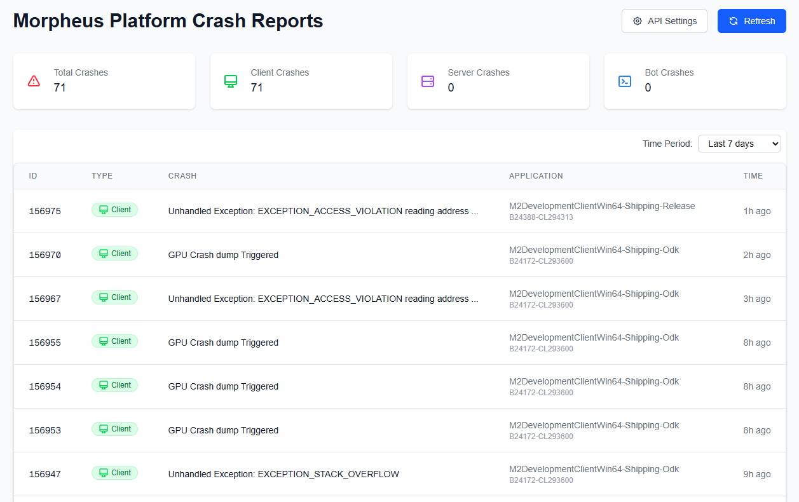
Task: Click the circular arrows icon in Refresh
Action: [x=734, y=21]
